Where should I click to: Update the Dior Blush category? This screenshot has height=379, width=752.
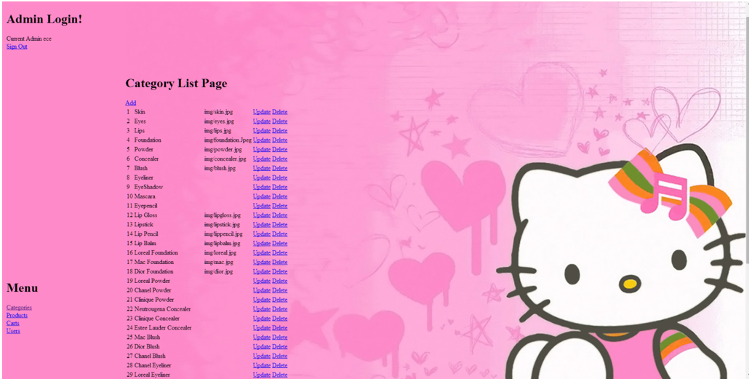(x=261, y=347)
